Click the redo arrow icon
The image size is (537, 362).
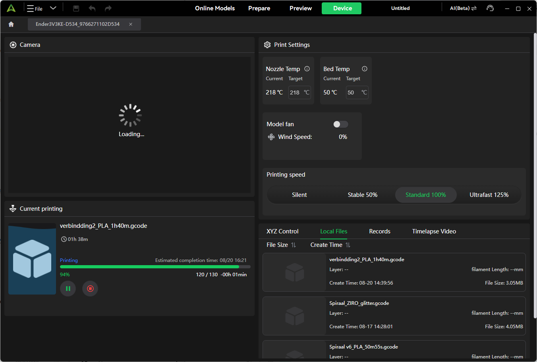[108, 8]
